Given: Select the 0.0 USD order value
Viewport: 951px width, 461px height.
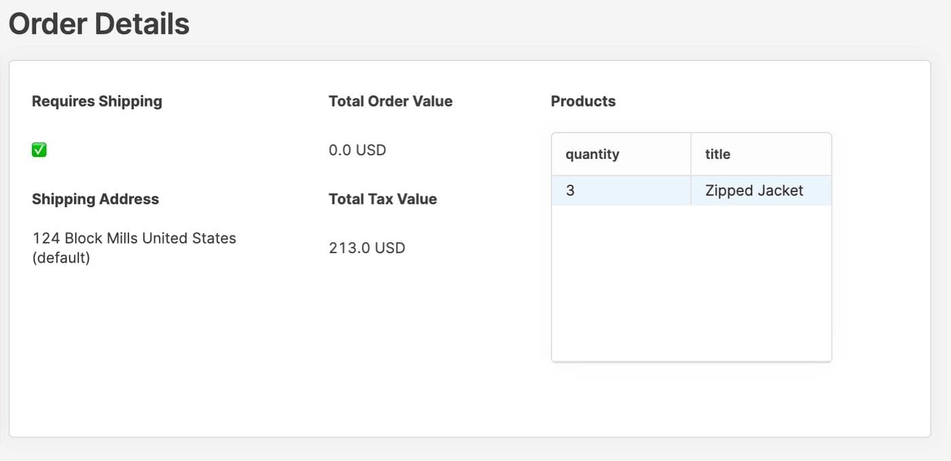Looking at the screenshot, I should coord(357,150).
